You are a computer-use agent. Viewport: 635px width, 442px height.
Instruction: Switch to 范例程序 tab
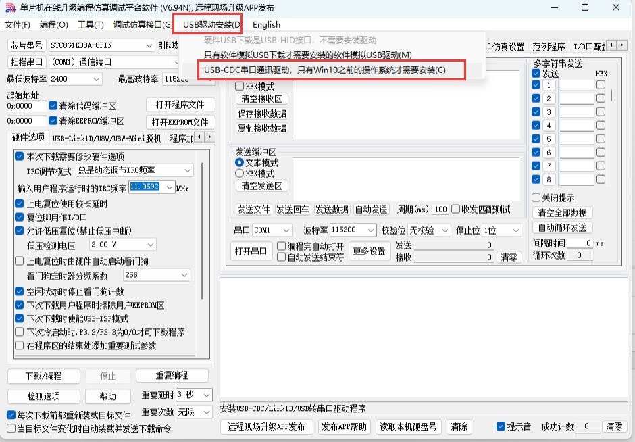(549, 47)
